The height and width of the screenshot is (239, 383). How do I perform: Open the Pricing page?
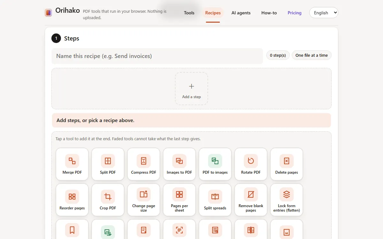[295, 13]
